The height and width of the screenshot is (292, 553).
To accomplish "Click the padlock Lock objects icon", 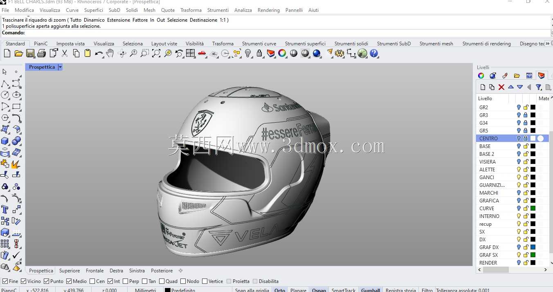I will point(259,53).
